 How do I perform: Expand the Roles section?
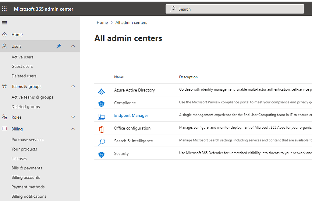click(73, 117)
